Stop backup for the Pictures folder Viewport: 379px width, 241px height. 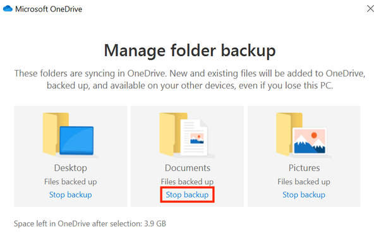304,195
